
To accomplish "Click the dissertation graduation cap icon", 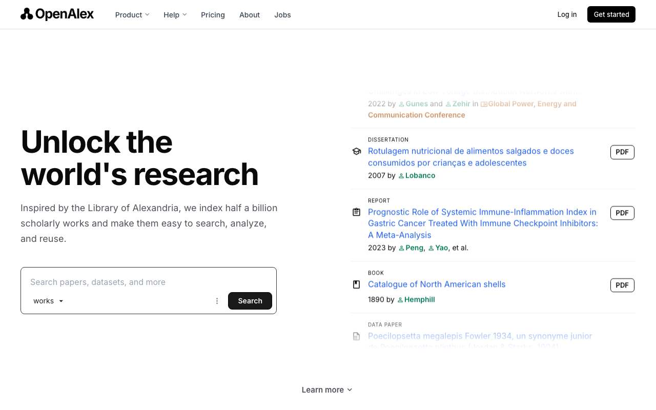I will (357, 151).
